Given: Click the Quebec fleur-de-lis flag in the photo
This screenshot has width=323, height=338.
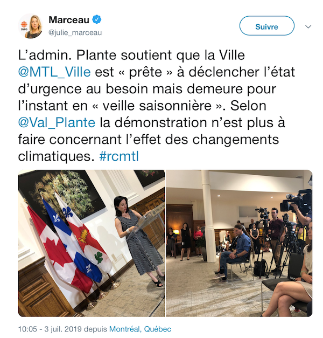Looking at the screenshot, I should click(x=72, y=240).
